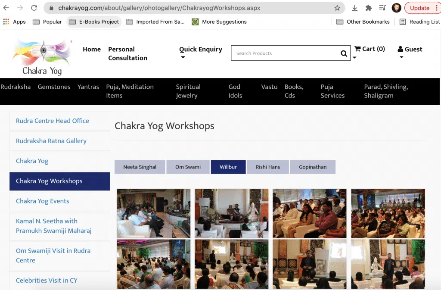Expand the Cart dropdown arrow
The height and width of the screenshot is (290, 441).
pyautogui.click(x=355, y=57)
